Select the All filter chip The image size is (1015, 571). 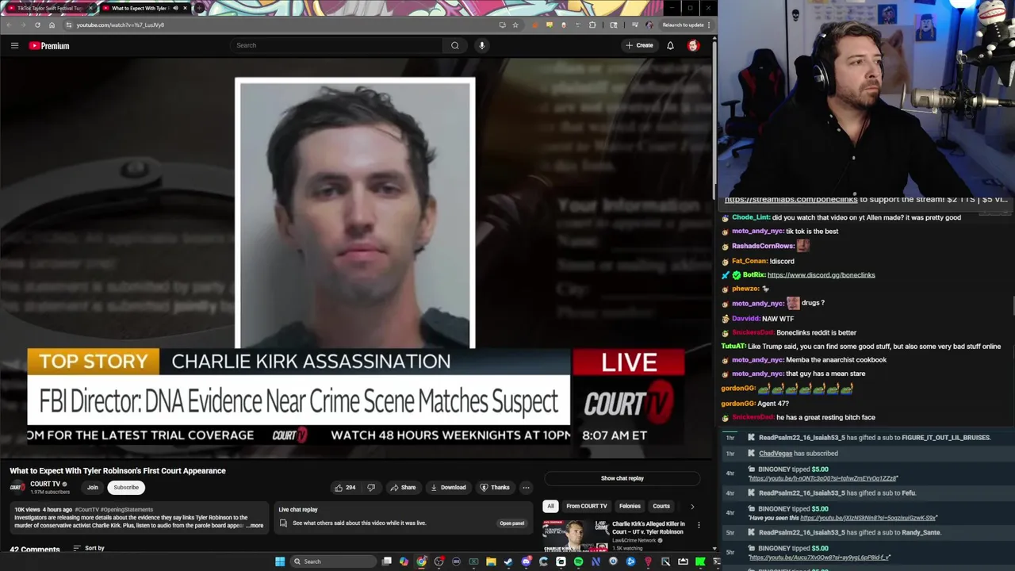pyautogui.click(x=550, y=506)
